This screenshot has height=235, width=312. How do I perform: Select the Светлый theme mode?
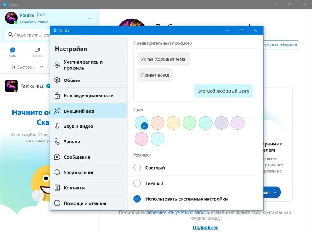(137, 168)
